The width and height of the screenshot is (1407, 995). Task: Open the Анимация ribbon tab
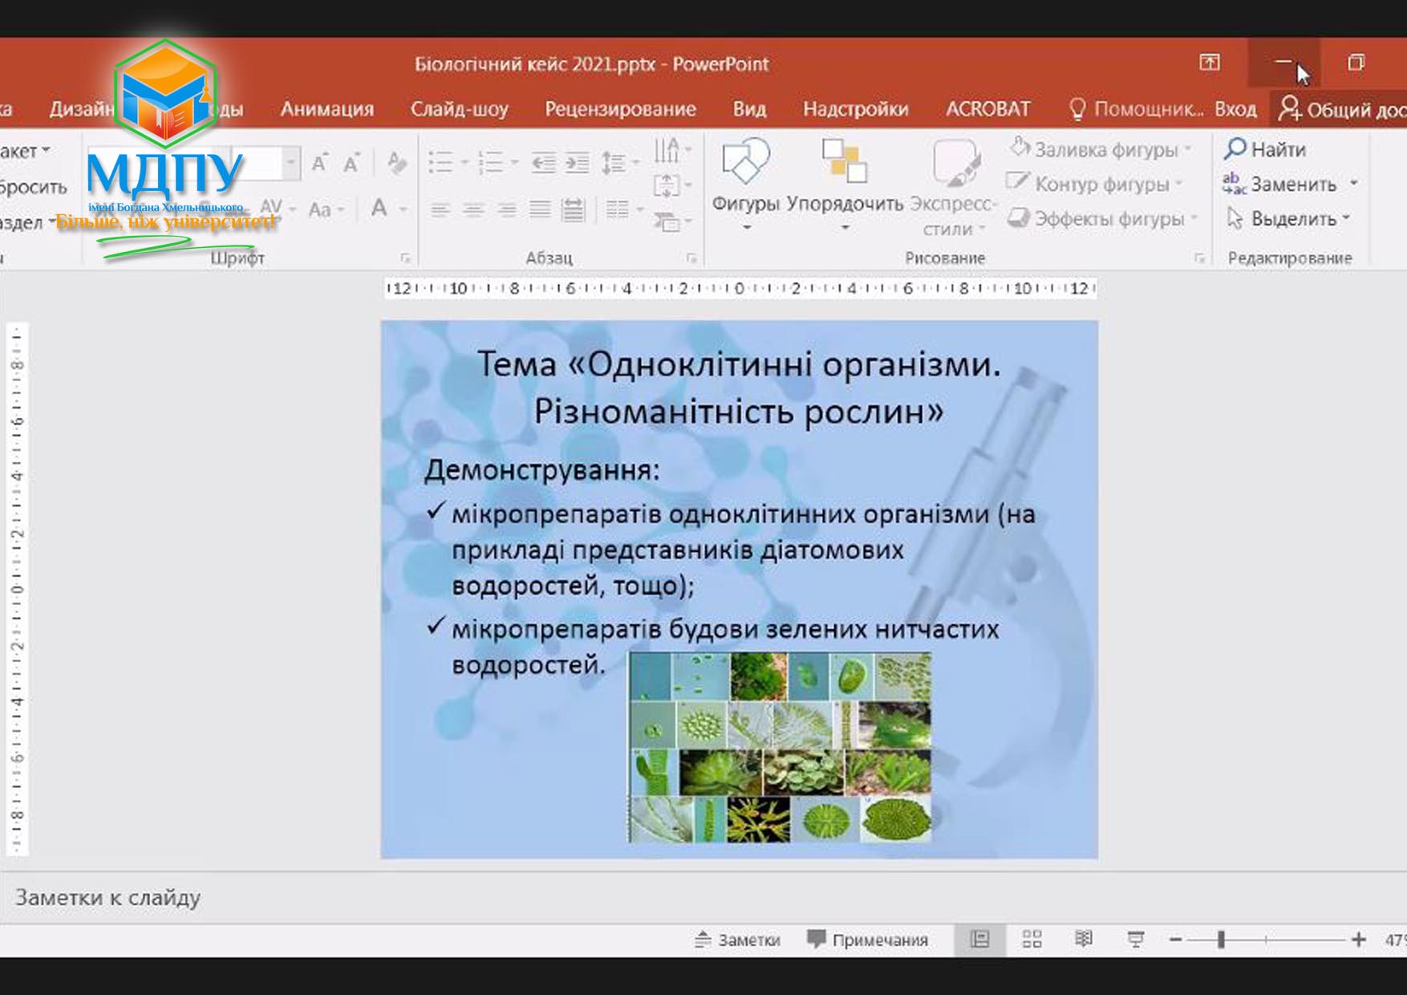(x=326, y=109)
